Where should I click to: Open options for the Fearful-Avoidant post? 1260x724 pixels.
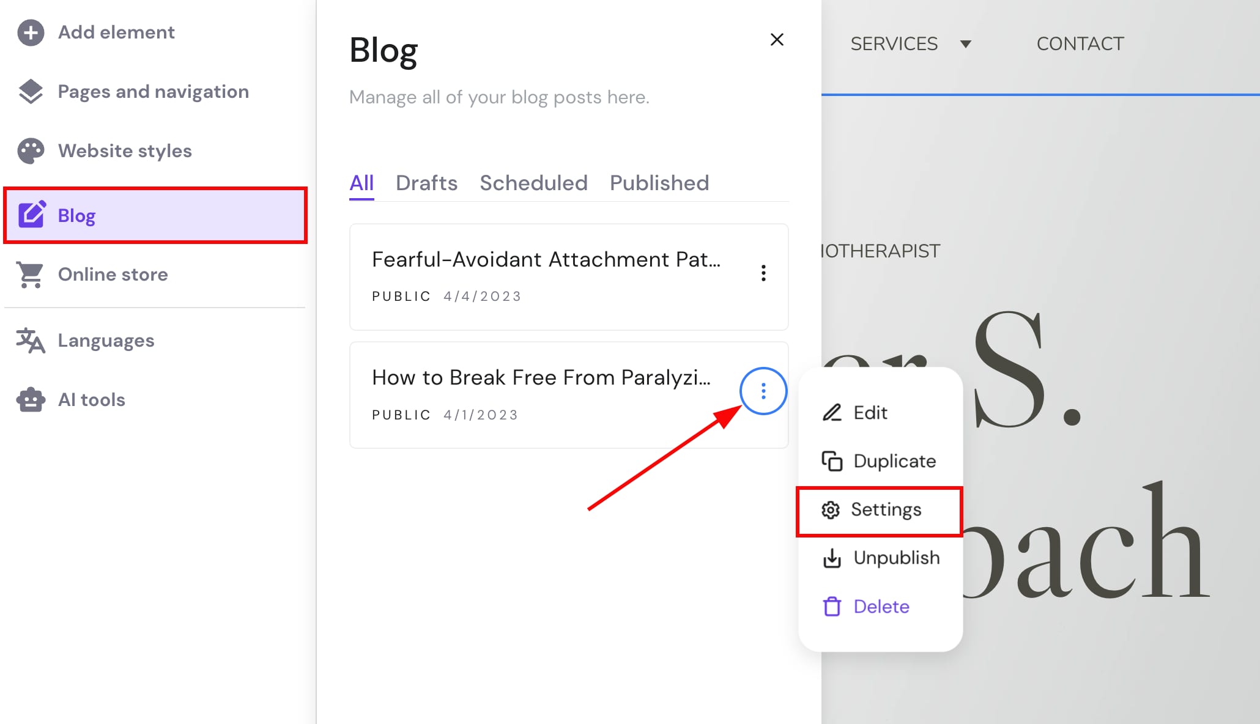(763, 274)
